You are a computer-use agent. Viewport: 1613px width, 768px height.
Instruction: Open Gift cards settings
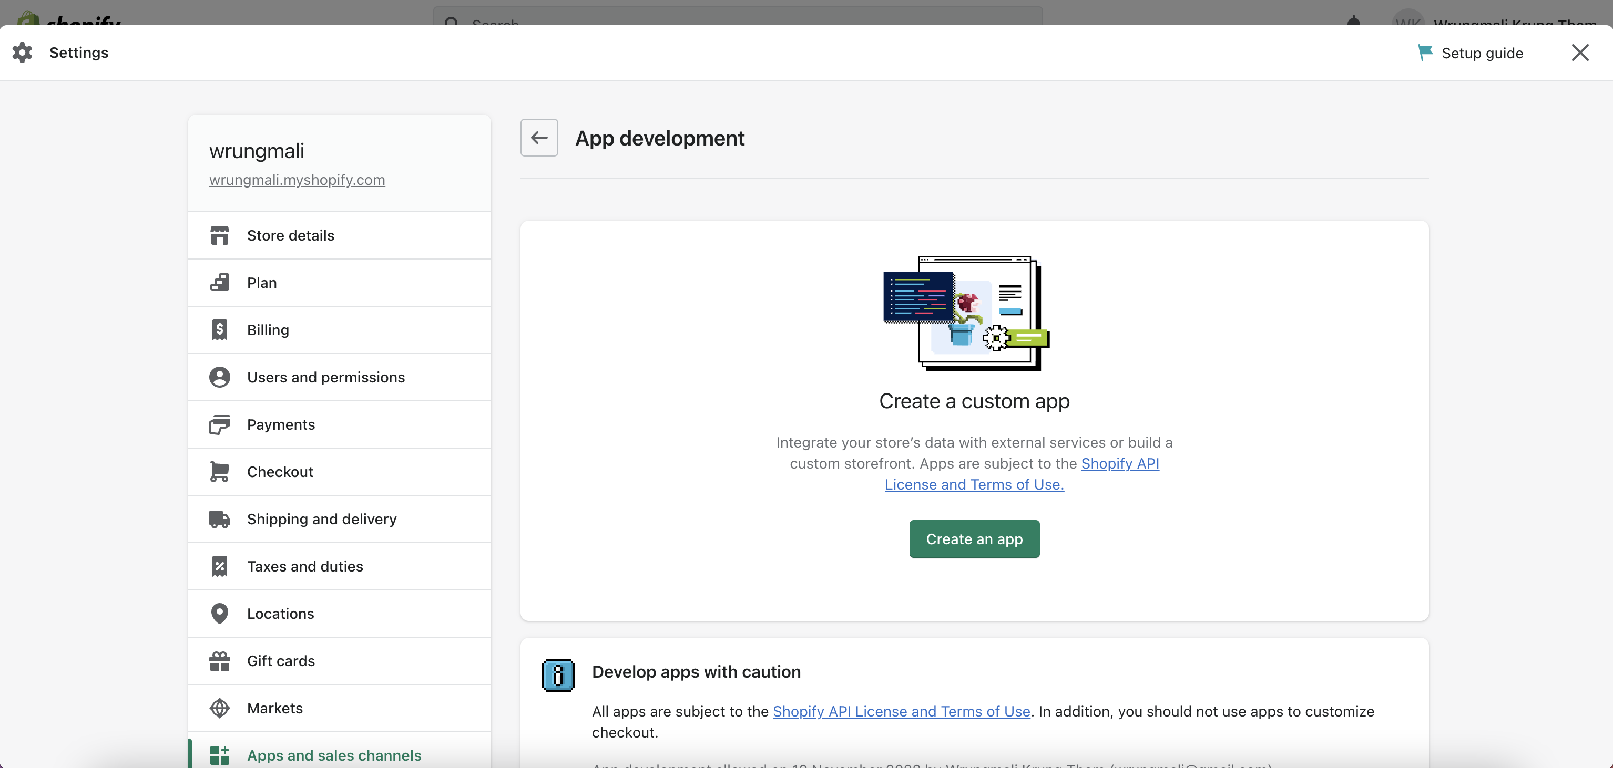pyautogui.click(x=340, y=661)
